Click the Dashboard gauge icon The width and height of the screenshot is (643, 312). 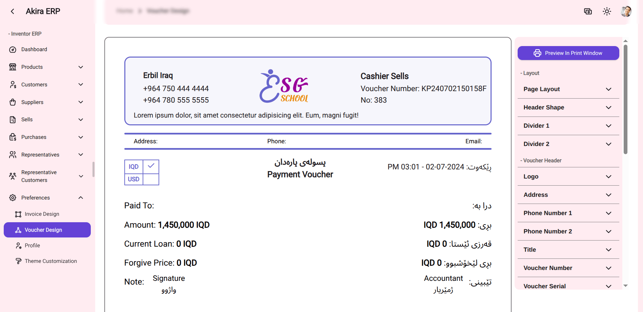13,50
